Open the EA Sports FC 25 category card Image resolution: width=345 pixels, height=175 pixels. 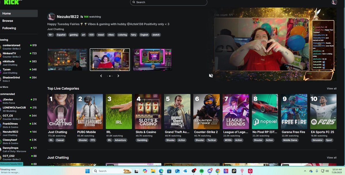pyautogui.click(x=323, y=111)
